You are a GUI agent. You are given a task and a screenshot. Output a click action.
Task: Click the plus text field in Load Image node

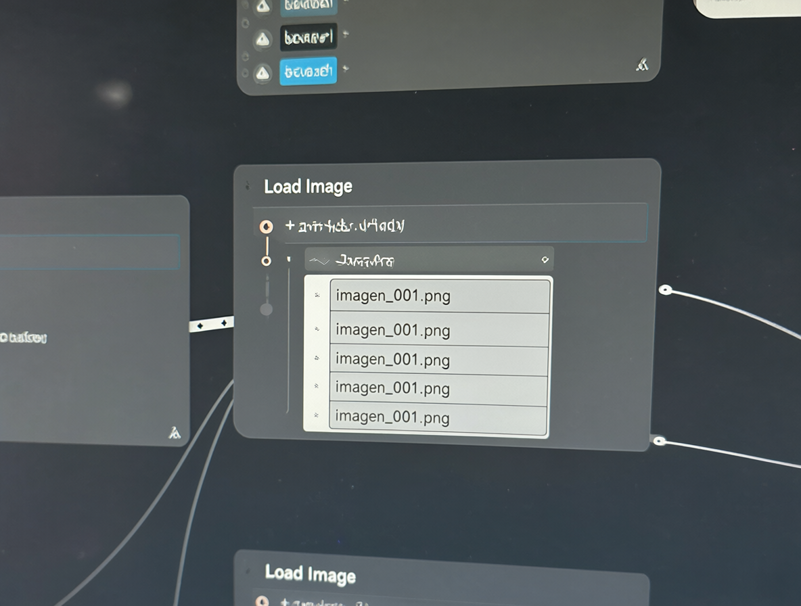pos(450,224)
